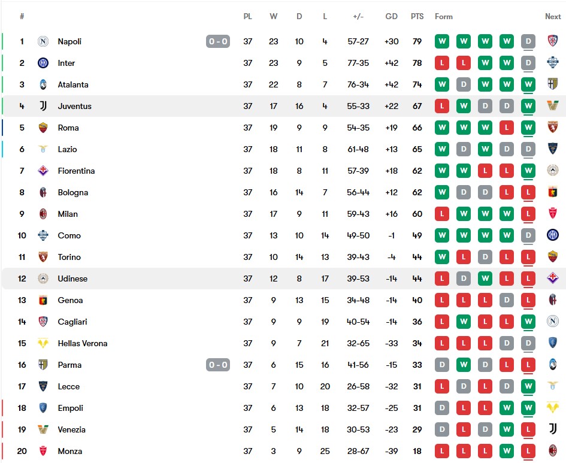The width and height of the screenshot is (566, 463).
Task: Open Fiorentina's club badge in row 7
Action: [x=43, y=171]
